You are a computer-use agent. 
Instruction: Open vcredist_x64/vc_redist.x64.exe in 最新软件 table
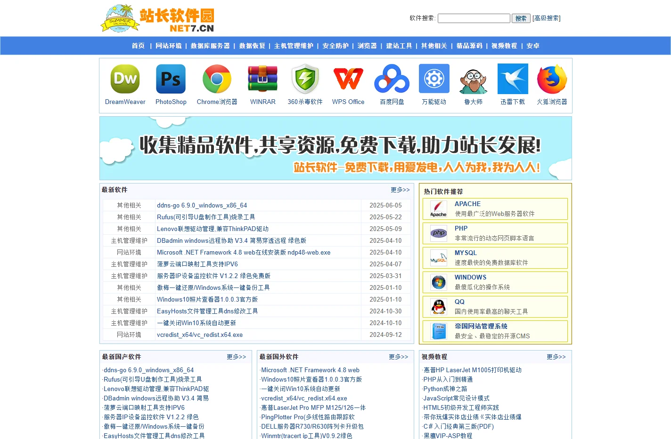[200, 335]
